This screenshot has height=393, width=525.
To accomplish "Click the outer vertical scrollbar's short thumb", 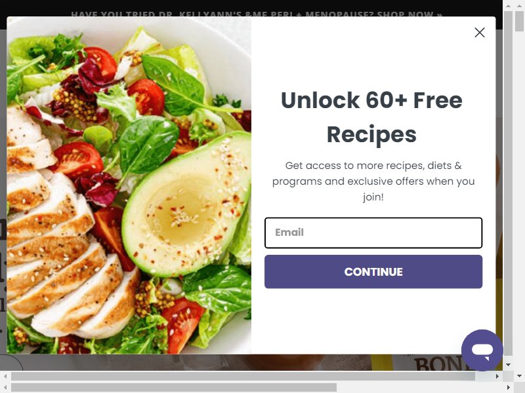I will pos(519,21).
